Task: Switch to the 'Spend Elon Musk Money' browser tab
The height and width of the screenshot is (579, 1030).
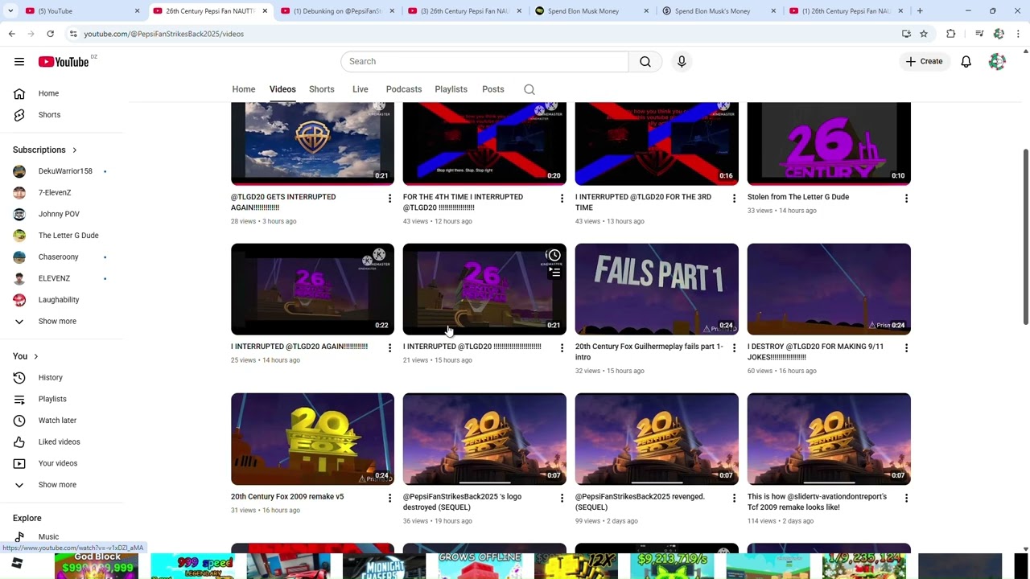Action: tap(591, 11)
